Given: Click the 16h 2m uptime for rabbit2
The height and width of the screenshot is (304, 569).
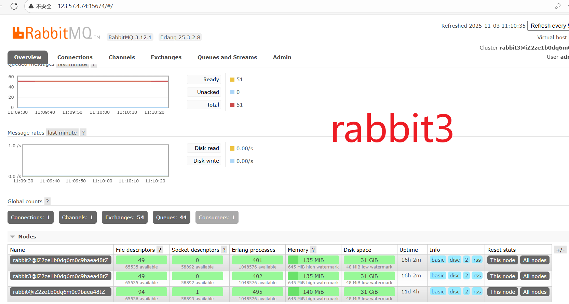Looking at the screenshot, I should (411, 260).
